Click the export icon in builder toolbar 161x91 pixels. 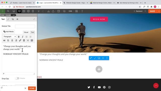coord(53,11)
